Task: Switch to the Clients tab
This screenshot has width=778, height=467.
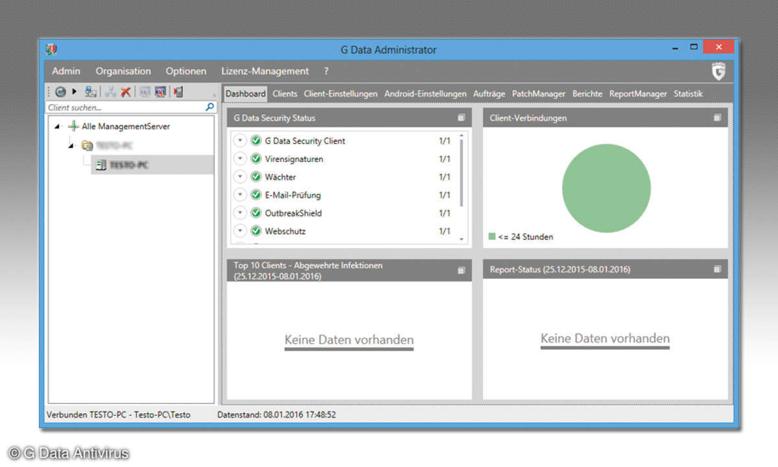Action: (285, 93)
